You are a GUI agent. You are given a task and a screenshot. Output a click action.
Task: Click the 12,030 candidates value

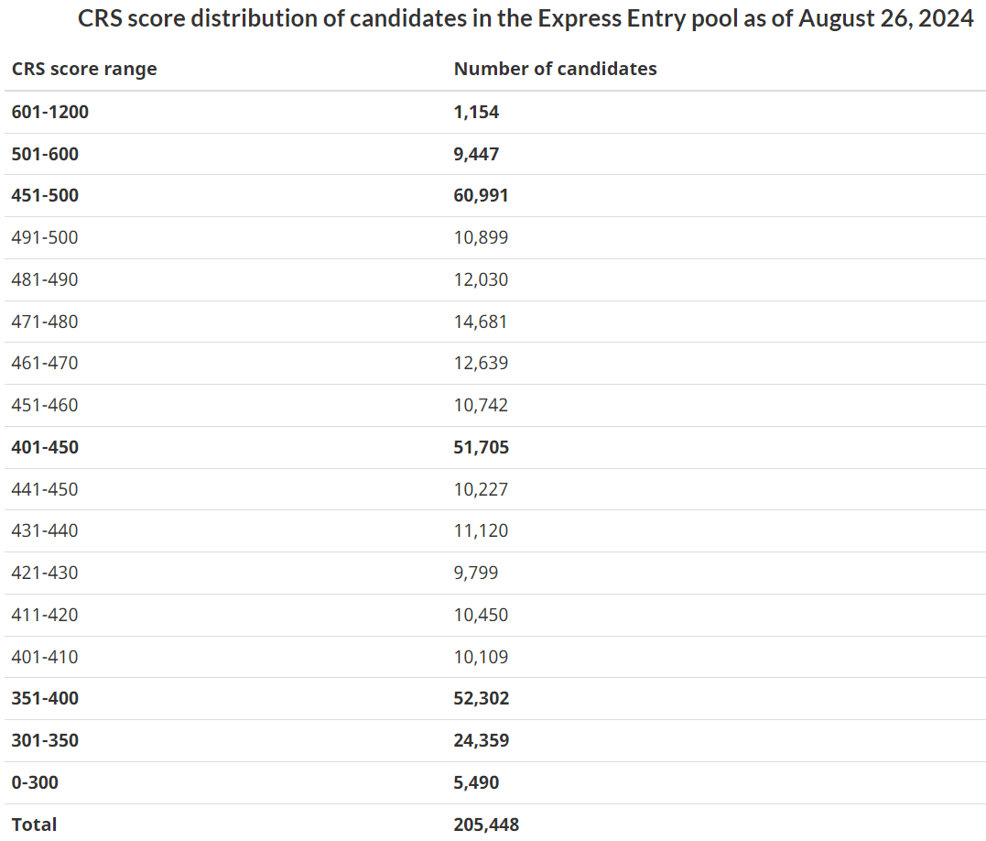[481, 279]
